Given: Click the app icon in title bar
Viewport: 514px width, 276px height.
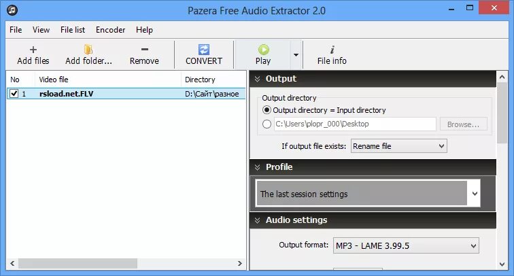Looking at the screenshot, I should [x=12, y=10].
